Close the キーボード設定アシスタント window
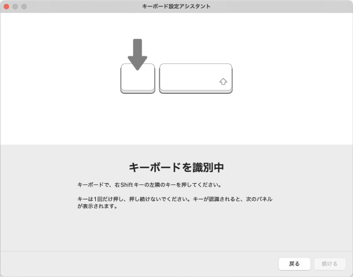Viewport: 353px width, 277px height. tap(6, 6)
